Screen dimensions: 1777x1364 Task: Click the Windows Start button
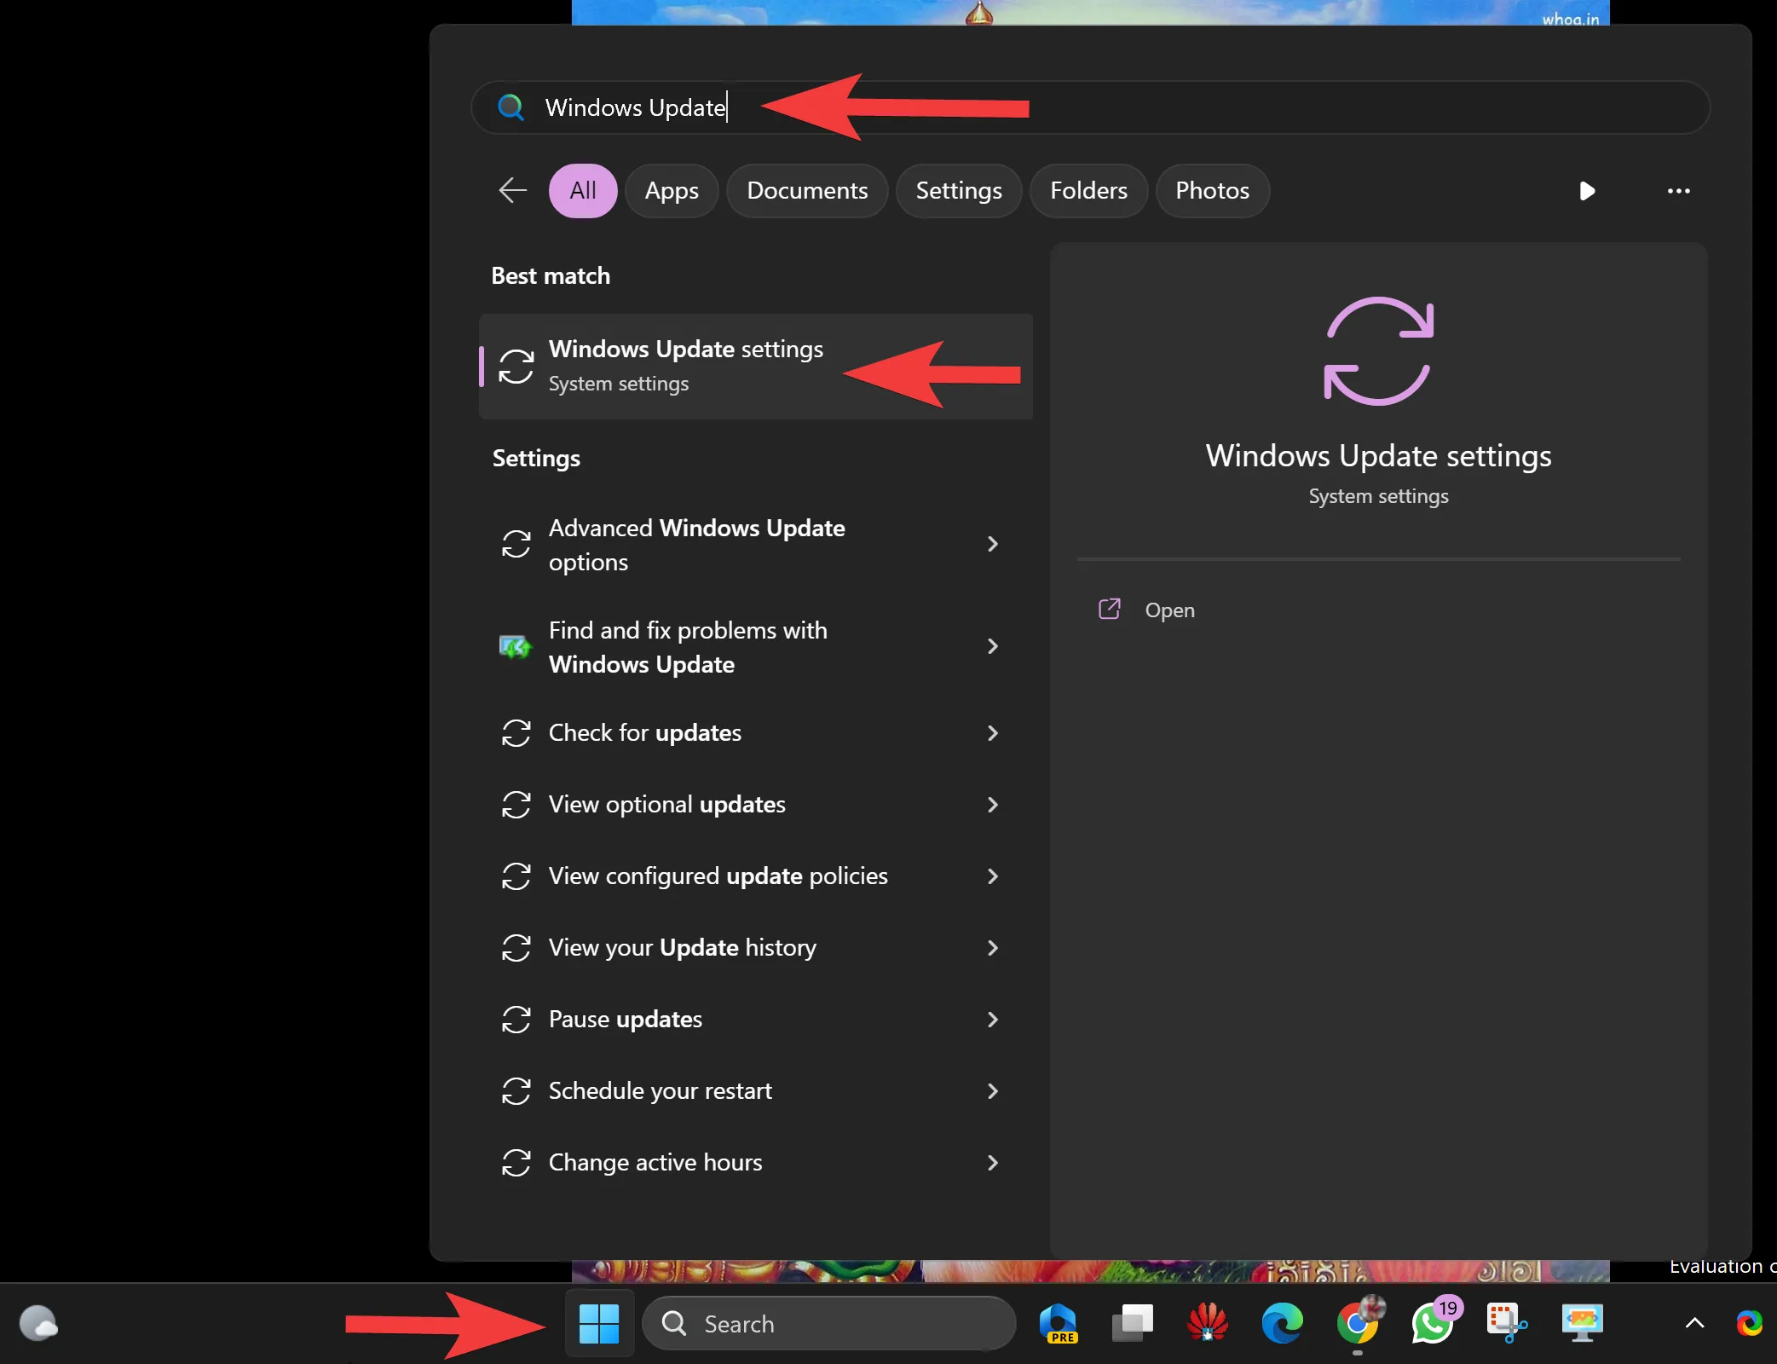pyautogui.click(x=599, y=1323)
